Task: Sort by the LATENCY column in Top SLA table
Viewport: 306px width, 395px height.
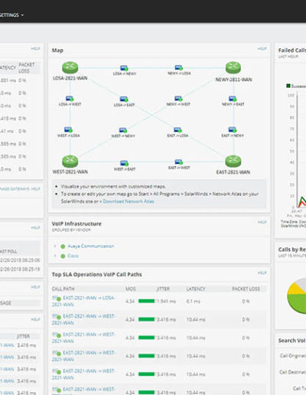Action: pyautogui.click(x=196, y=289)
